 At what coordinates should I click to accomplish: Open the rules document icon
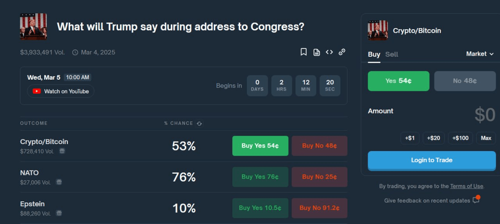(316, 52)
